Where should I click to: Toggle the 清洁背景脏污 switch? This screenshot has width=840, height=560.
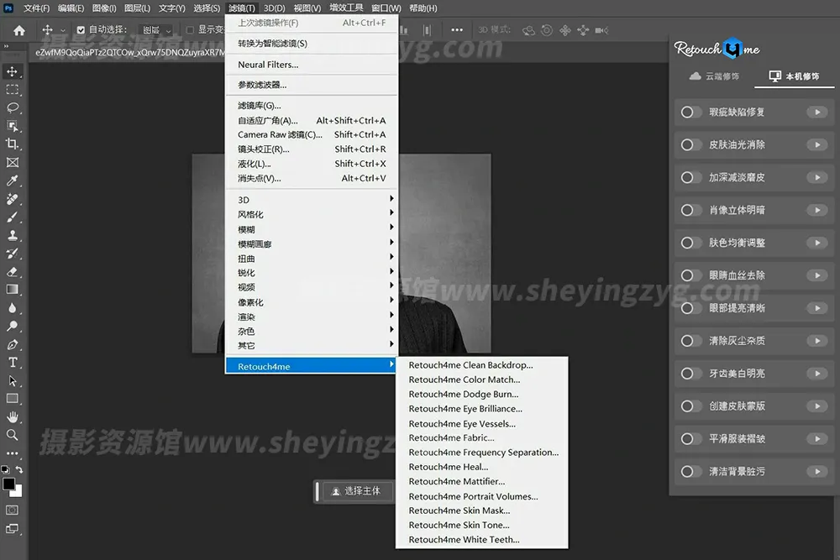pos(690,471)
